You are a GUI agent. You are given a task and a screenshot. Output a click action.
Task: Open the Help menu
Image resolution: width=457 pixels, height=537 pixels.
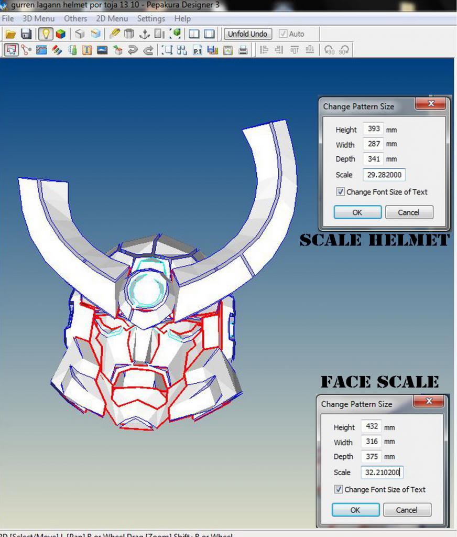[182, 18]
